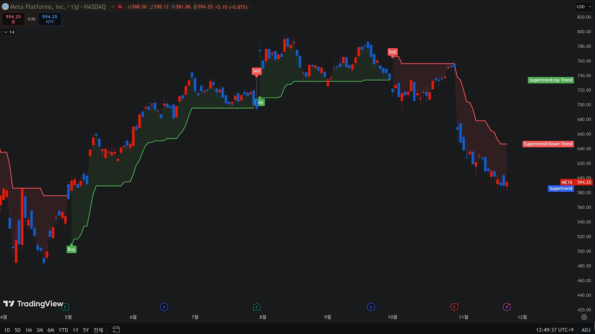Click the green earnings E icon near May
Image resolution: width=595 pixels, height=334 pixels.
tap(65, 307)
